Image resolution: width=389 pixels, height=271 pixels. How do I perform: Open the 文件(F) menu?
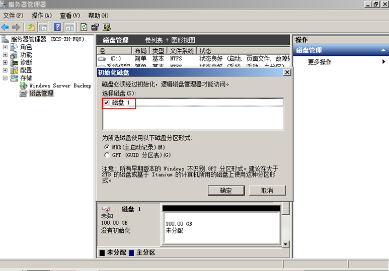[x=13, y=16]
